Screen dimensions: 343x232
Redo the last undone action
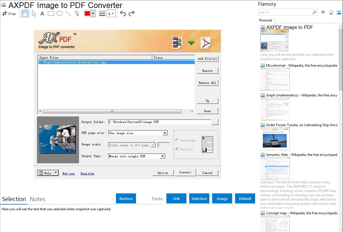[x=131, y=13]
